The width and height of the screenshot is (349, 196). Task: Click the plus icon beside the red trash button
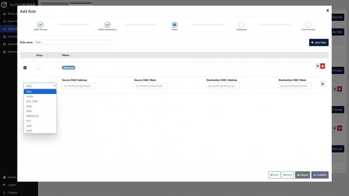[x=318, y=66]
